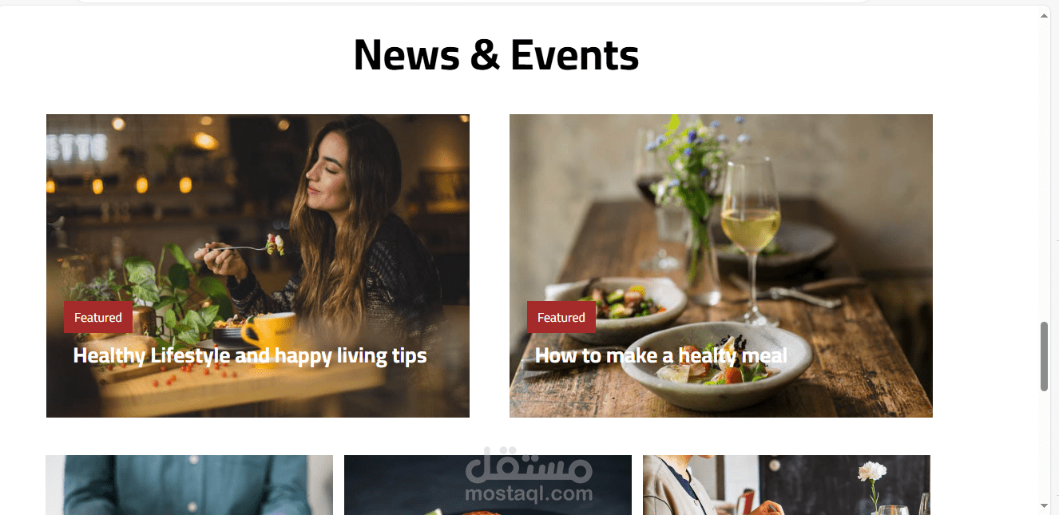Open the 'How to make a healty meal' article
Screen dimensions: 1059x515
(661, 356)
